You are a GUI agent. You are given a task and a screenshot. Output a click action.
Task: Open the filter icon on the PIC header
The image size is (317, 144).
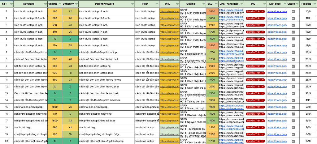(264, 4)
